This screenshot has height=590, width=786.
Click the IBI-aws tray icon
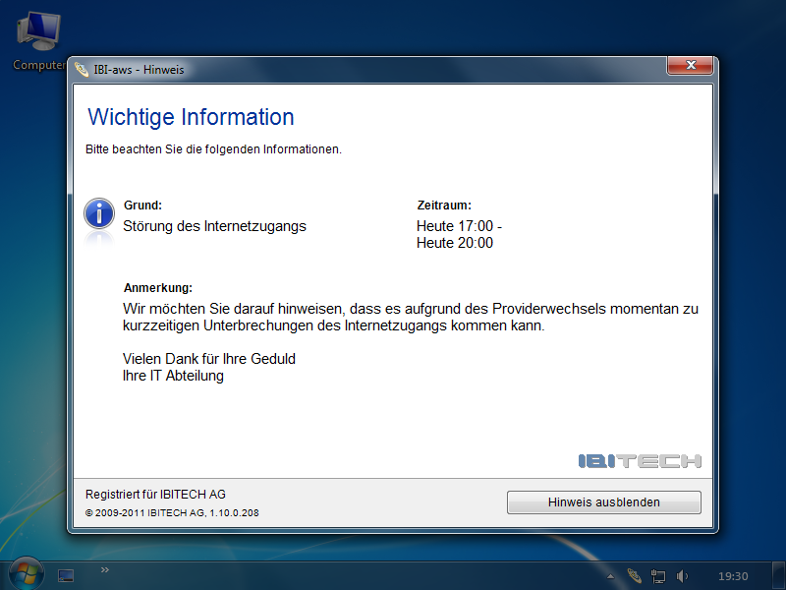point(635,575)
